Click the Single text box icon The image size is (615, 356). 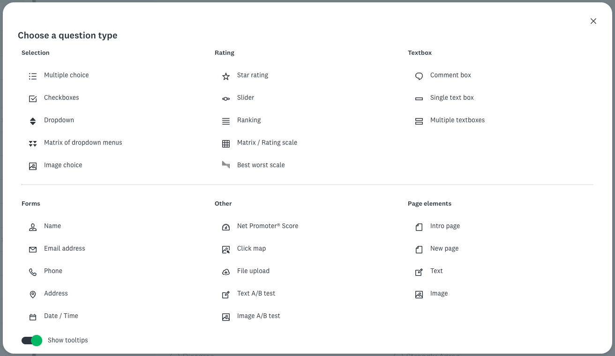(x=419, y=99)
